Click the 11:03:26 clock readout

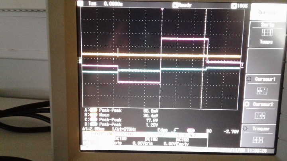click(x=257, y=151)
